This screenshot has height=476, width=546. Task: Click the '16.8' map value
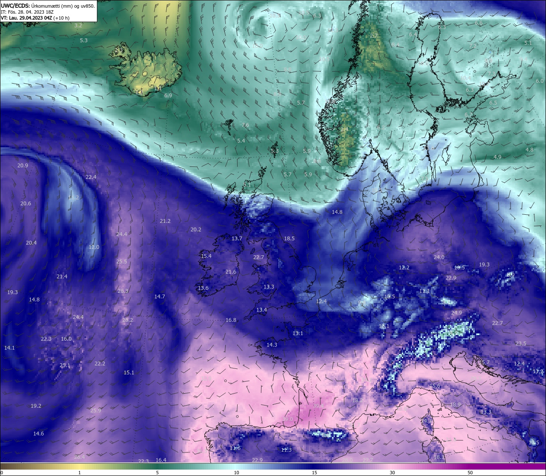[231, 320]
